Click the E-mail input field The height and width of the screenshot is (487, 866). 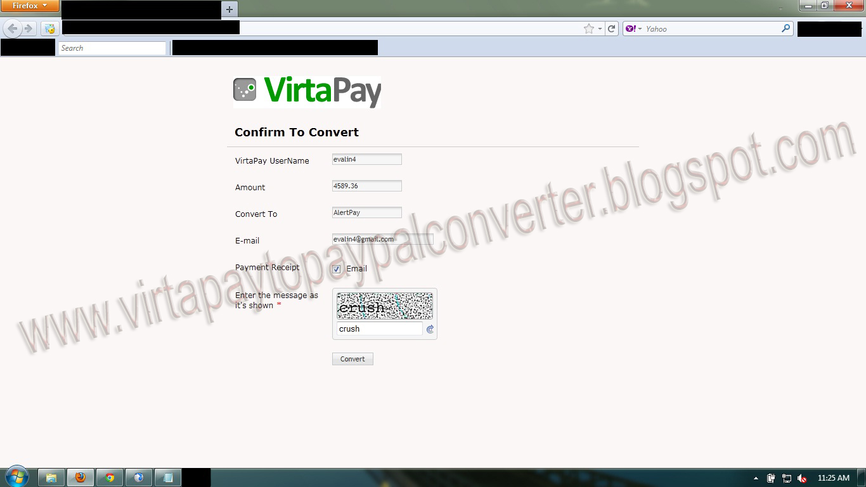coord(382,239)
